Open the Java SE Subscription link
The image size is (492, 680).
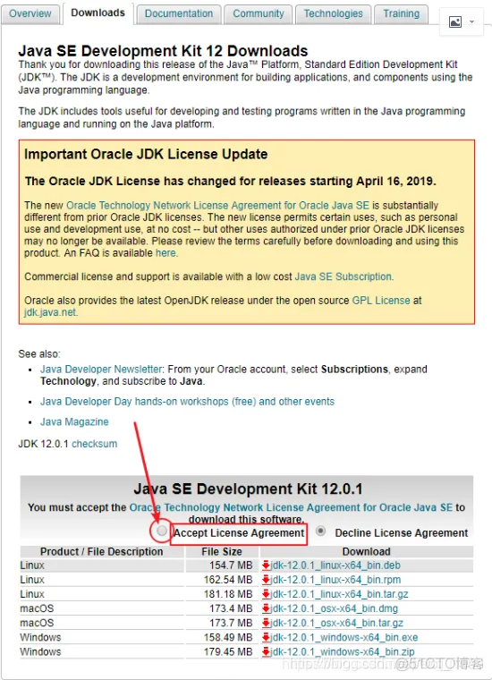coord(344,276)
